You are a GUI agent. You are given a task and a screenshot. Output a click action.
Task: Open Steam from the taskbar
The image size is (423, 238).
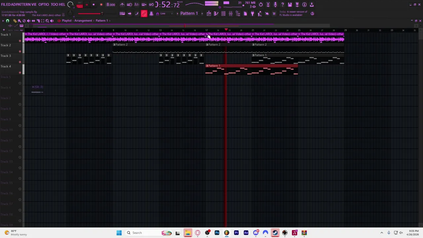tap(275, 233)
